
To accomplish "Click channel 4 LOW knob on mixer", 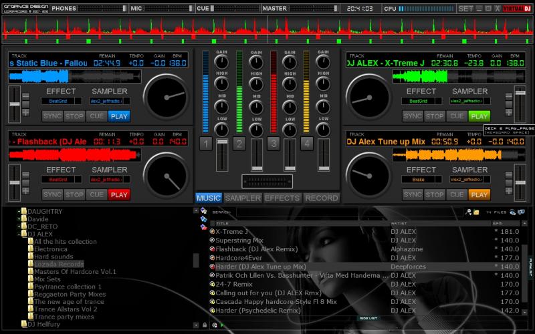I will (x=324, y=129).
